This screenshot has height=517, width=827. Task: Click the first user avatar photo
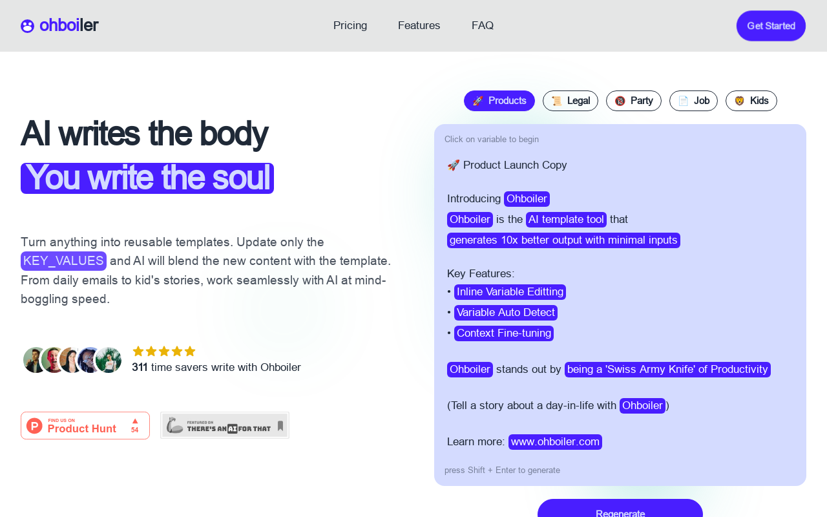35,360
